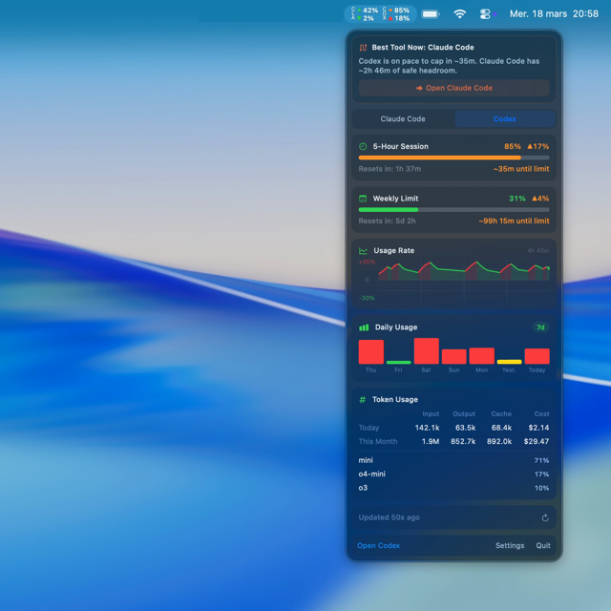Click the Sat daily usage bar
Image resolution: width=611 pixels, height=611 pixels.
pos(427,351)
